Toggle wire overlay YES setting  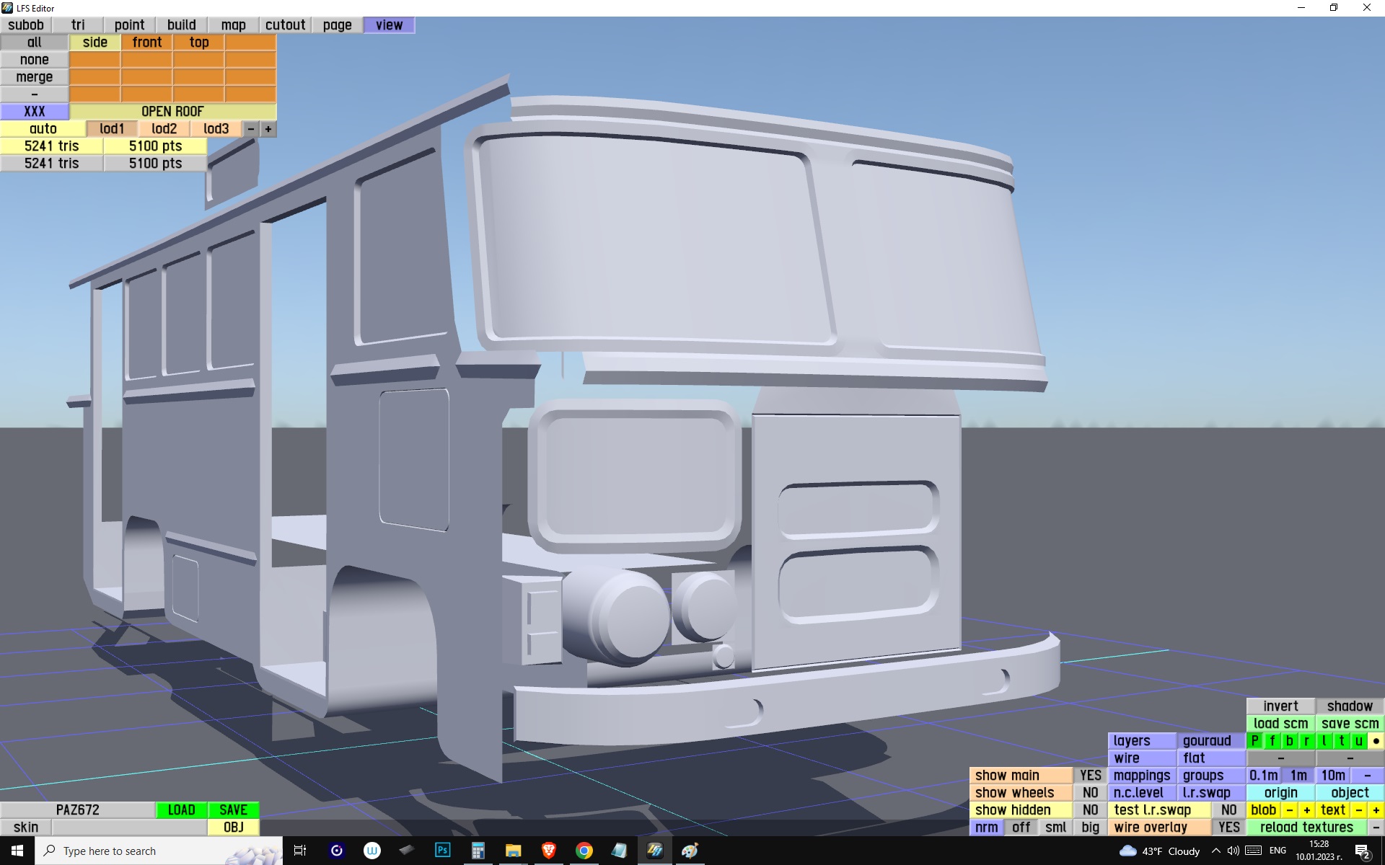click(x=1228, y=828)
